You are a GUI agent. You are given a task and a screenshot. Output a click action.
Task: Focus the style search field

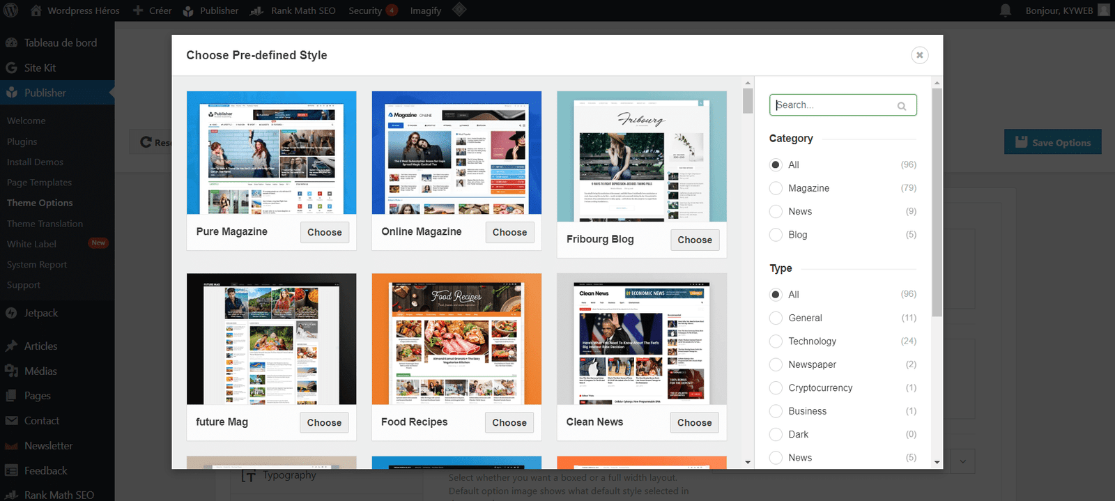(x=835, y=105)
